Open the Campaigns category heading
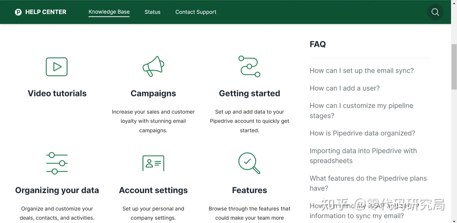This screenshot has height=223, width=457. pyautogui.click(x=153, y=93)
